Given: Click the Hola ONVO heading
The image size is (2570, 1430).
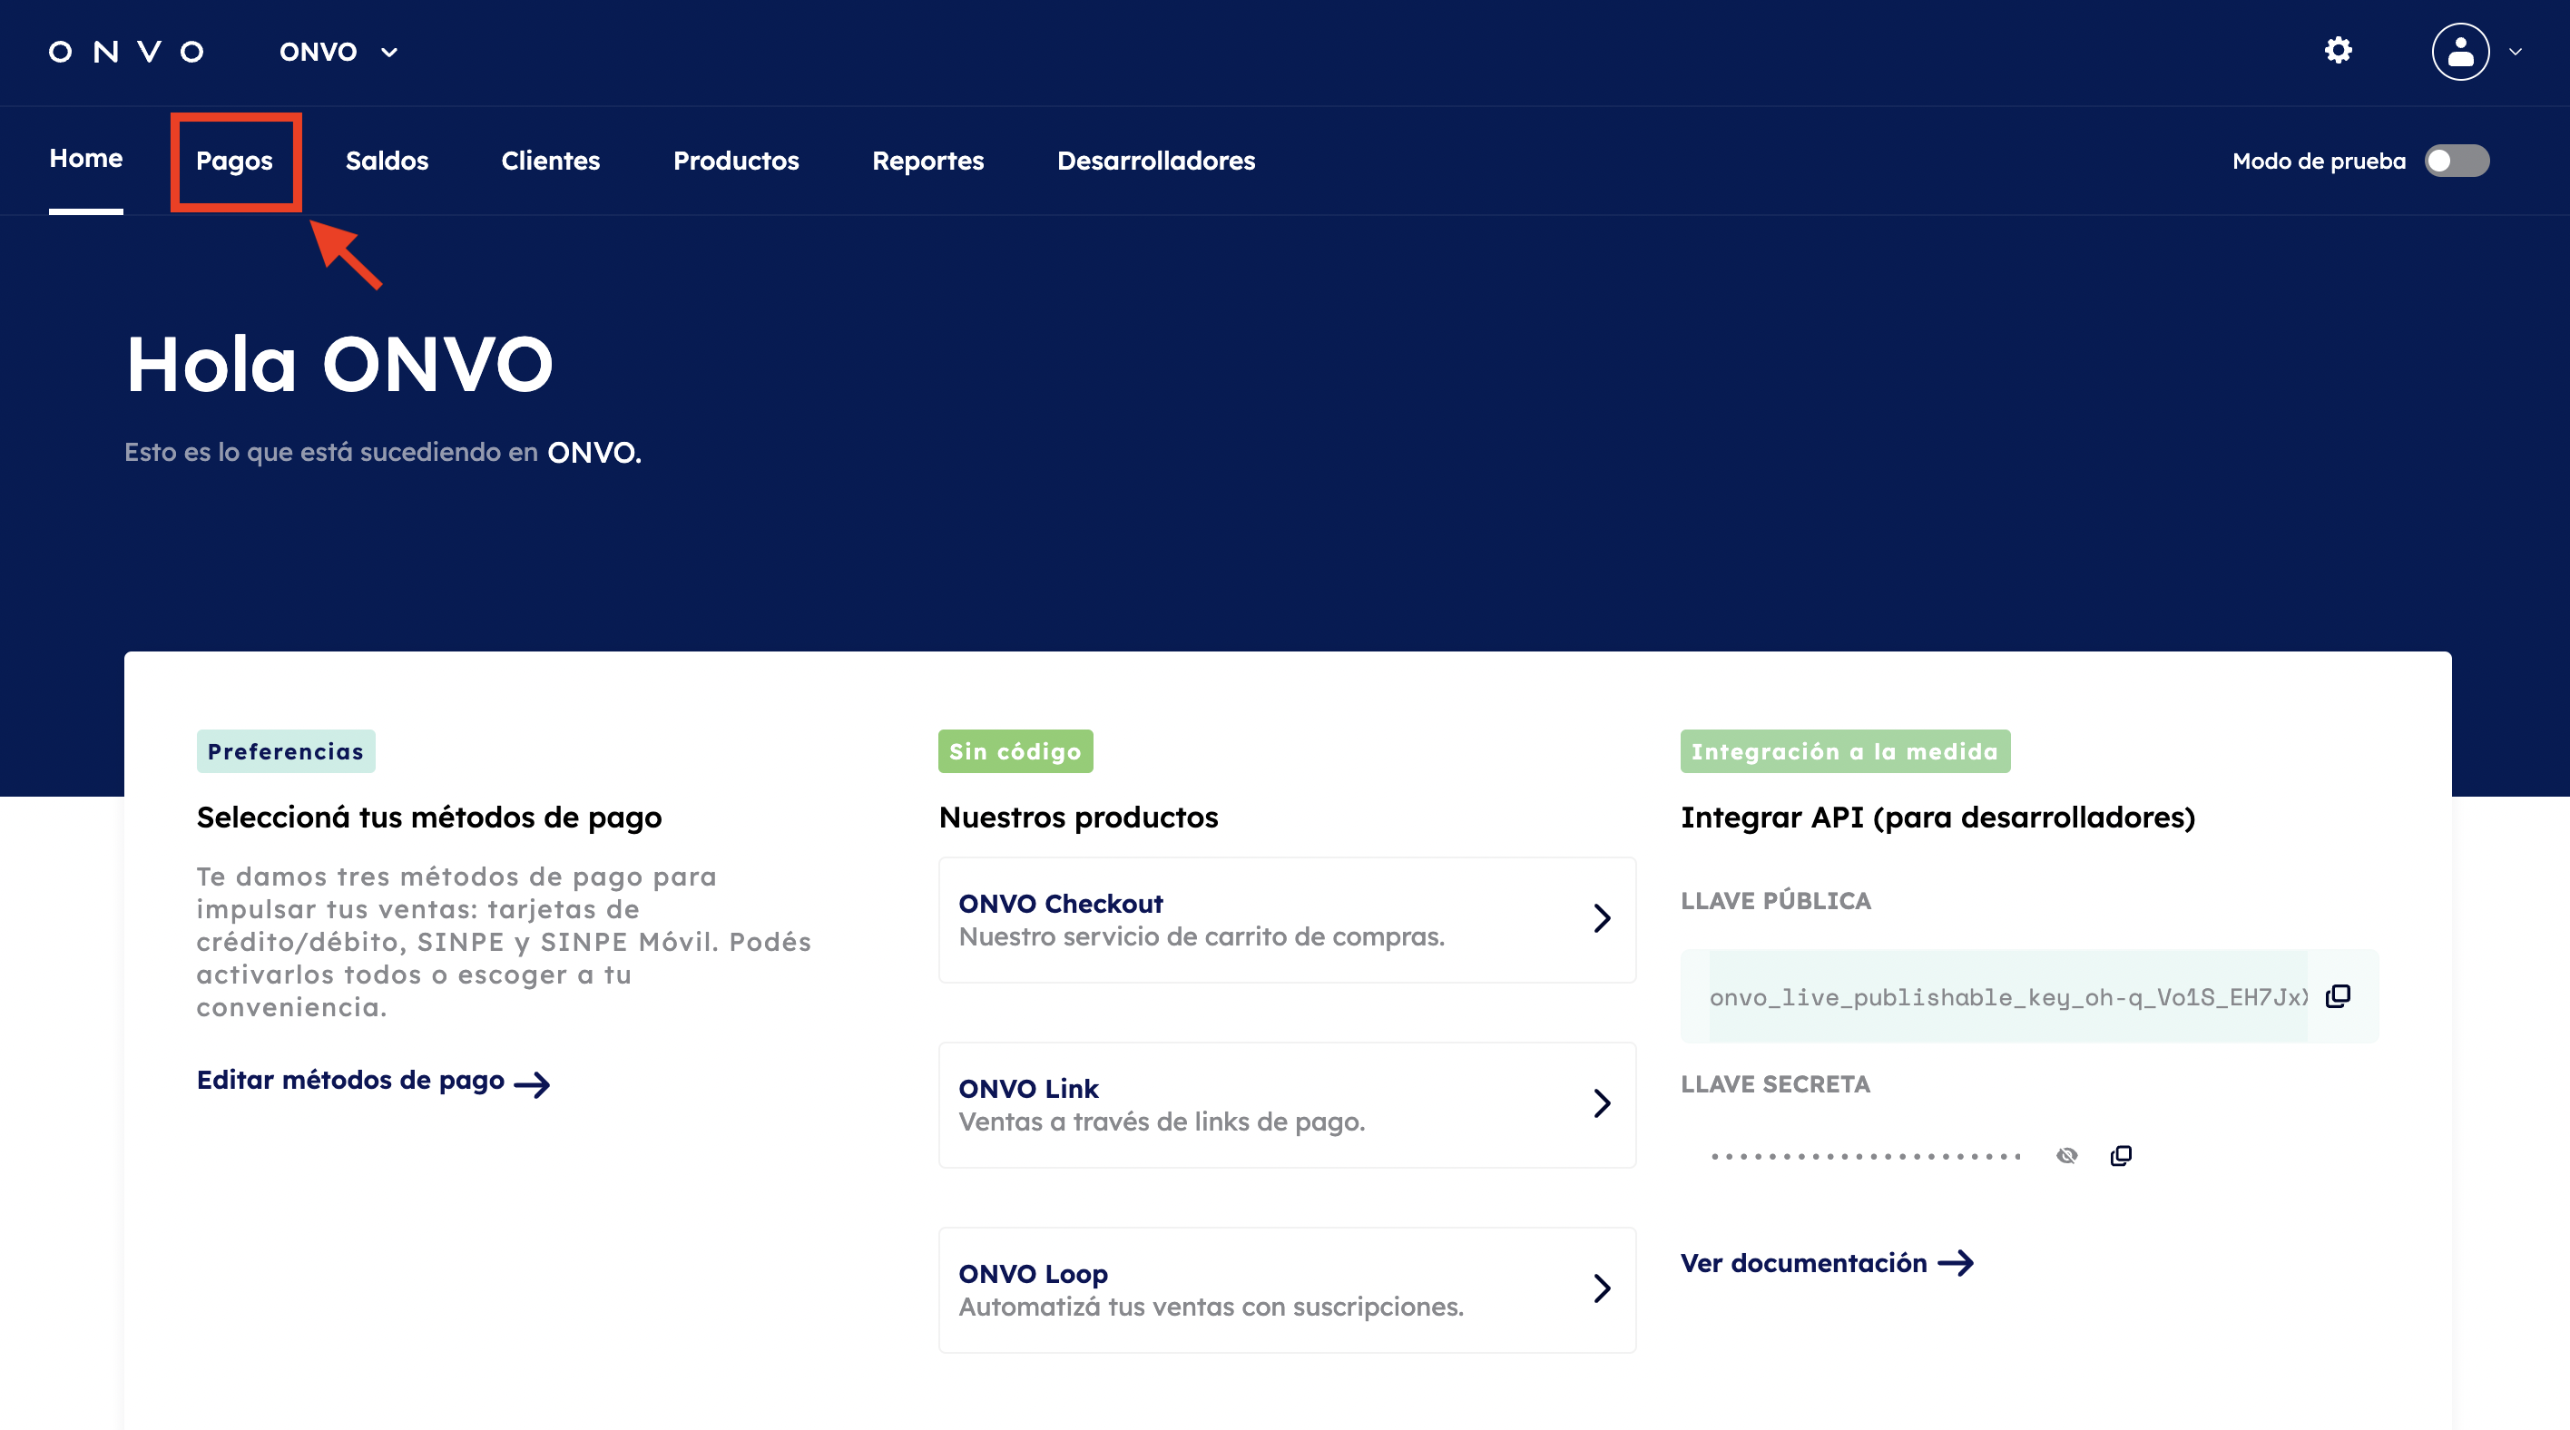Looking at the screenshot, I should click(339, 364).
